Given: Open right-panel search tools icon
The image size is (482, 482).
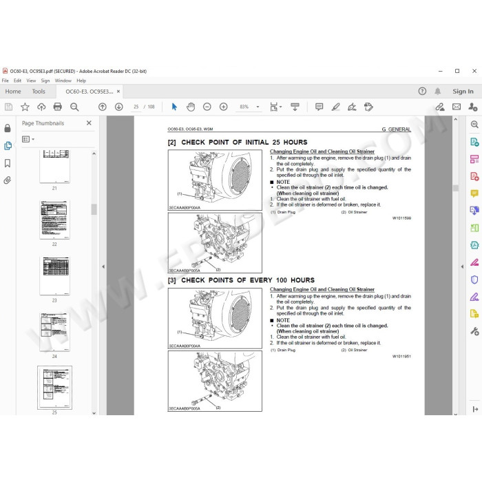Looking at the screenshot, I should (x=474, y=125).
